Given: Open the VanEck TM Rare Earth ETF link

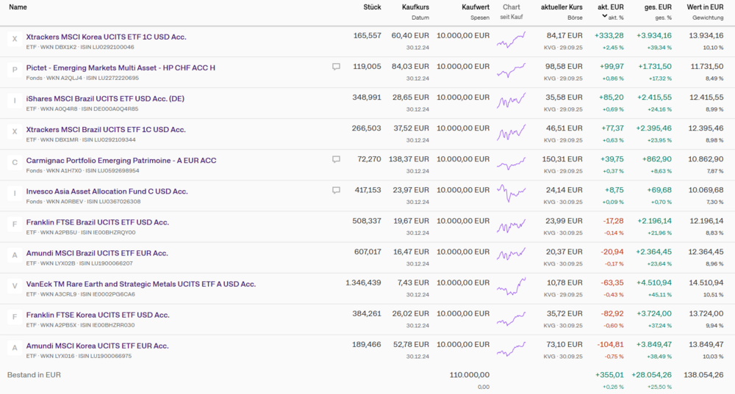Looking at the screenshot, I should (140, 284).
